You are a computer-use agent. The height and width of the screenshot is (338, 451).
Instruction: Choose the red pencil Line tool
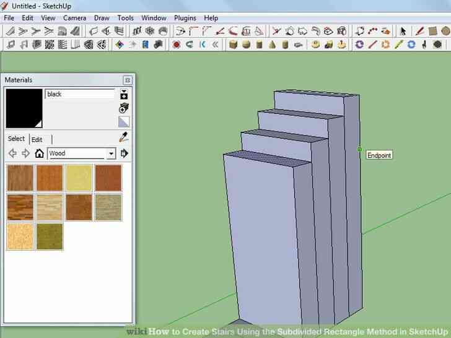click(419, 31)
